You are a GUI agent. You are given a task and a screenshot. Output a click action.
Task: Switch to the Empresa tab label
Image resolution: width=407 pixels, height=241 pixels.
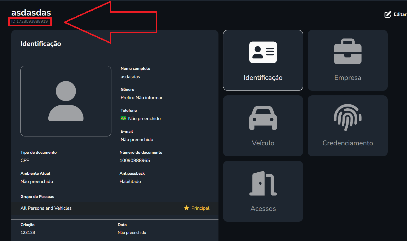(x=348, y=78)
